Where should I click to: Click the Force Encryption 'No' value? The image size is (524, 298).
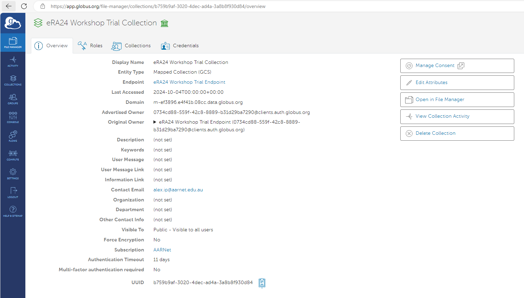pos(157,240)
